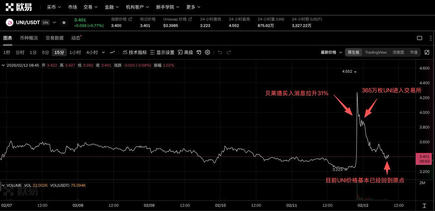Click the 24小时最低 value 3.223
This screenshot has height=211, width=435.
click(205, 26)
